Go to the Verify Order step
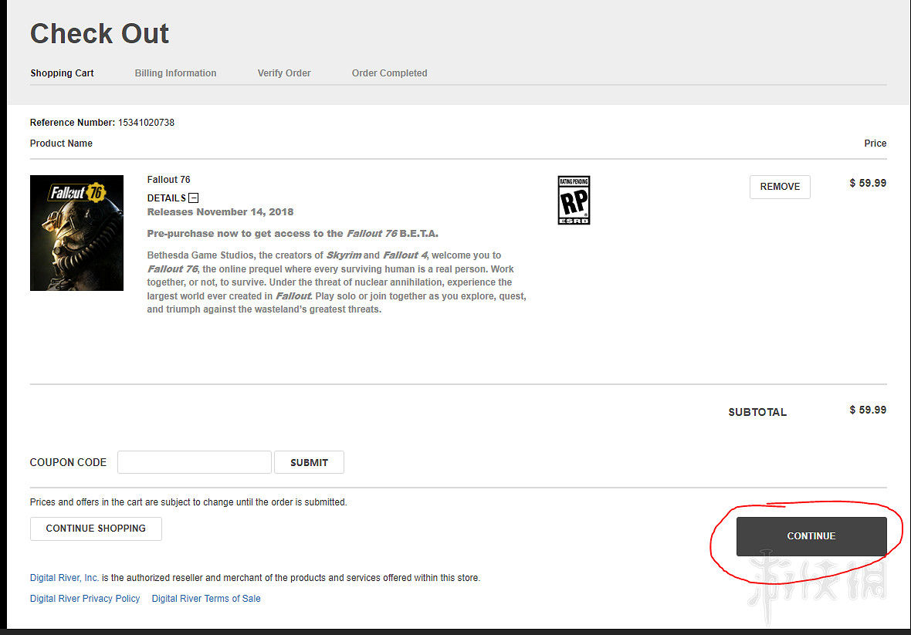 click(284, 73)
